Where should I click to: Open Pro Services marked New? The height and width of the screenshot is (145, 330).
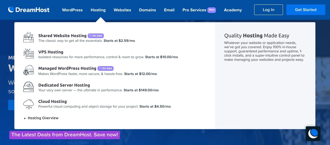point(194,10)
